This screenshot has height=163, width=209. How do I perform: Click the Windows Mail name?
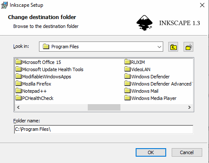pos(145,91)
